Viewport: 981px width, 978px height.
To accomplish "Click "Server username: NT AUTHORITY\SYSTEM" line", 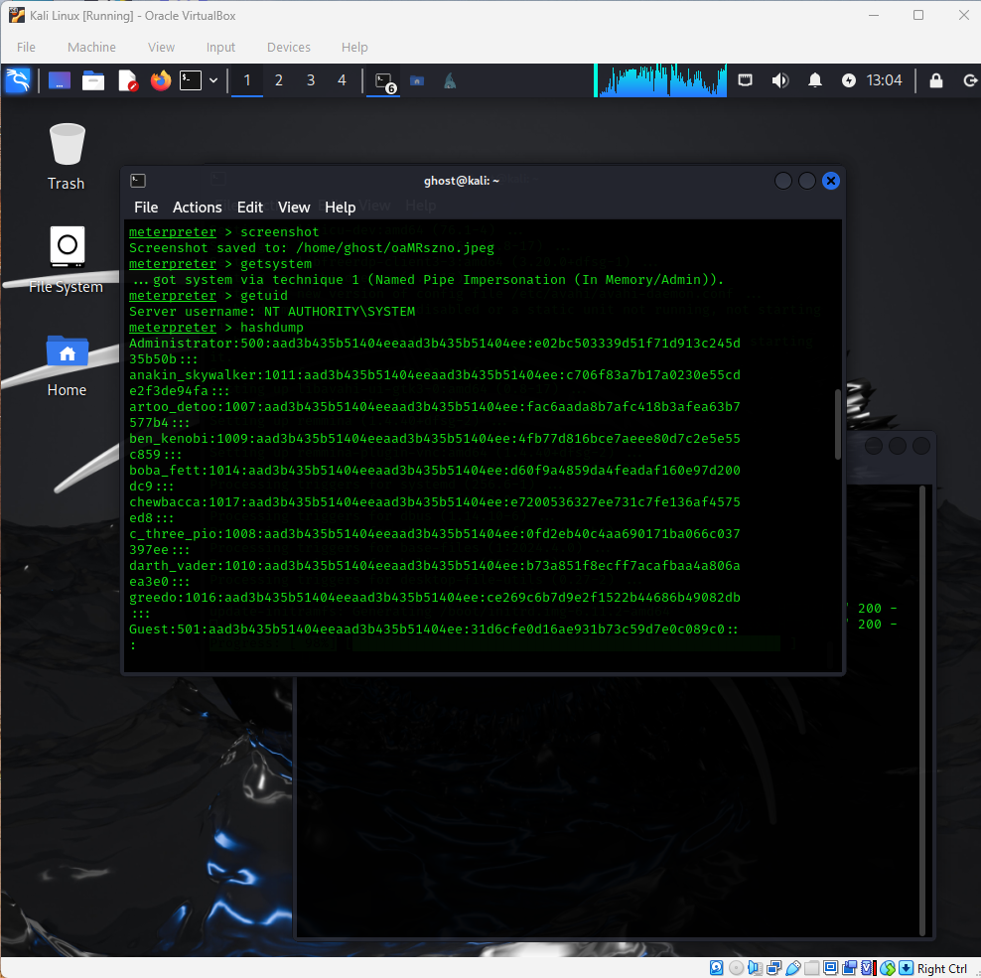I will pyautogui.click(x=272, y=312).
